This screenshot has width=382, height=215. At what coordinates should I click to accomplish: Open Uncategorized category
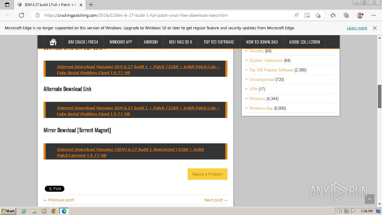pos(262,79)
